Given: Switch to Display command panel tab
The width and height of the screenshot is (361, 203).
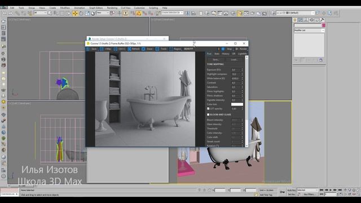Looking at the screenshot, I should (x=317, y=20).
